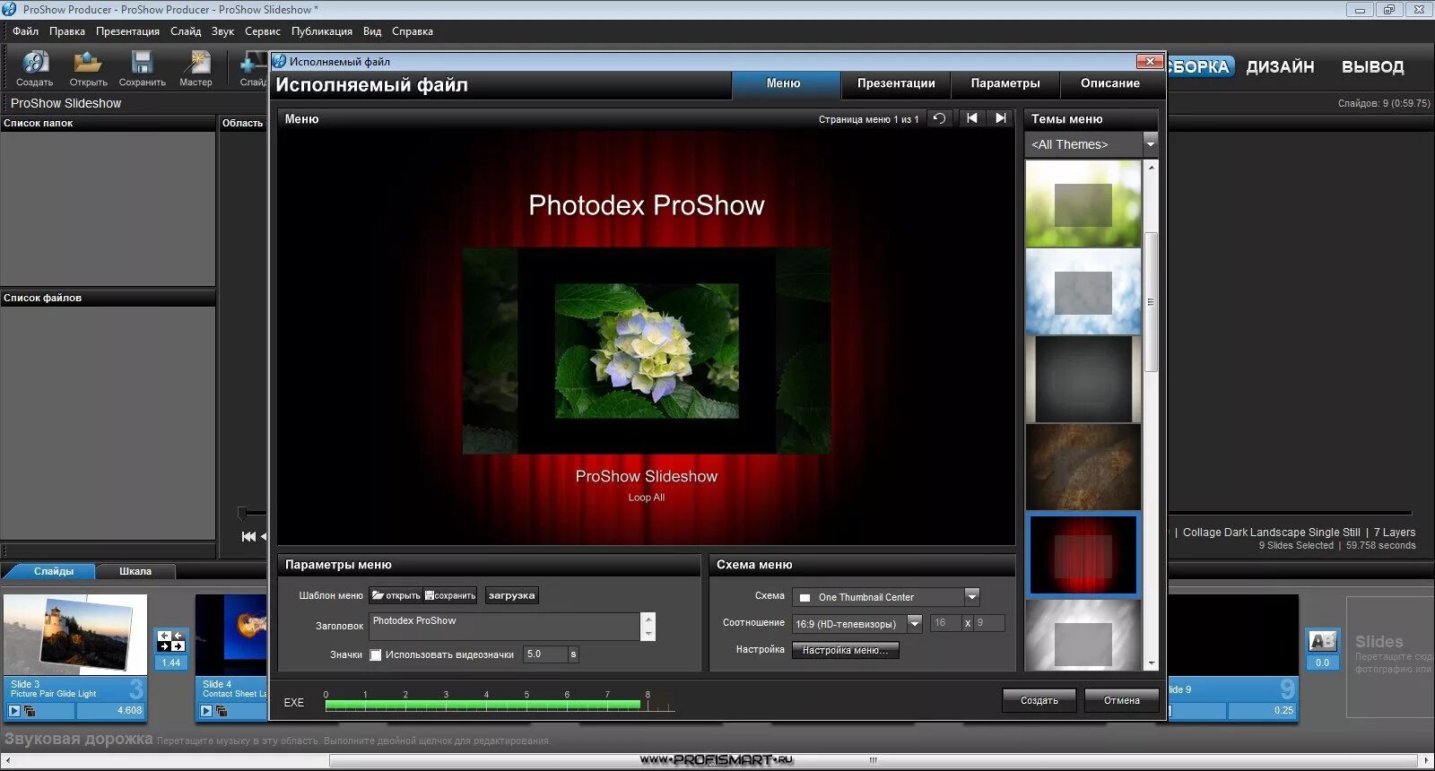Screen dimensions: 1435x771
Task: Open the Правка menu
Action: 67,31
